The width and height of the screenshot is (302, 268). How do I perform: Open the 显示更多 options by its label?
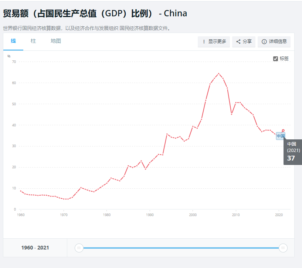click(217, 42)
